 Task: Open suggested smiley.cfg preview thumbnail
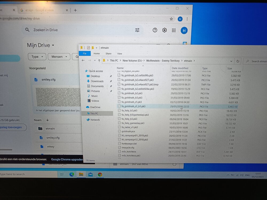pyautogui.click(x=58, y=97)
